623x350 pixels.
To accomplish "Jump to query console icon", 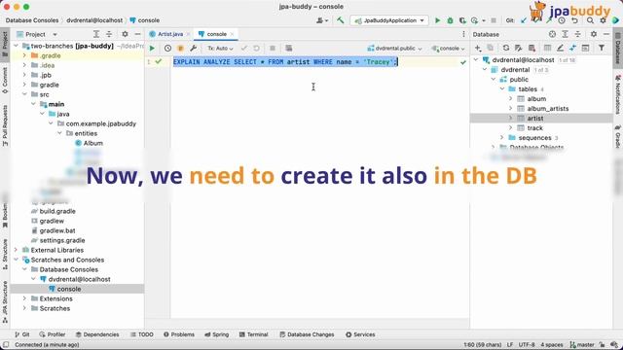I will (x=585, y=48).
